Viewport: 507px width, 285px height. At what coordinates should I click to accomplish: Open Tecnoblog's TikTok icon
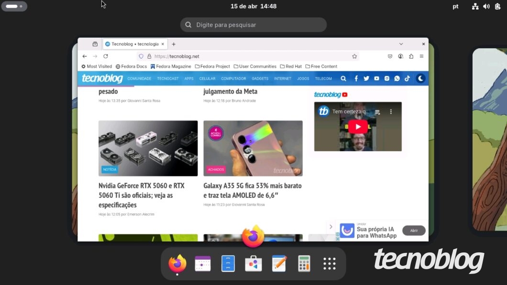pyautogui.click(x=408, y=78)
